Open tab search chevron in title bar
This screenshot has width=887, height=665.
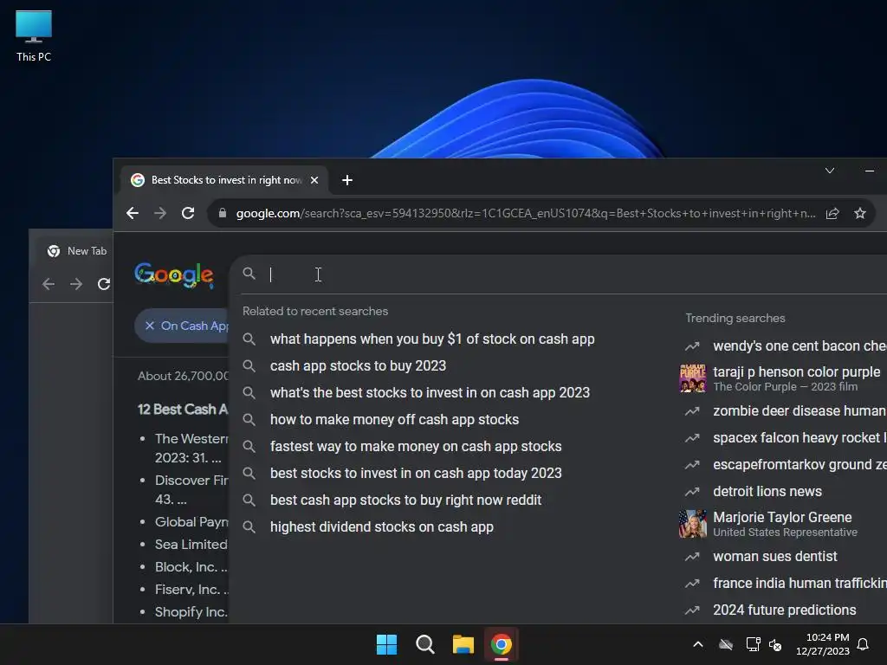pos(829,171)
